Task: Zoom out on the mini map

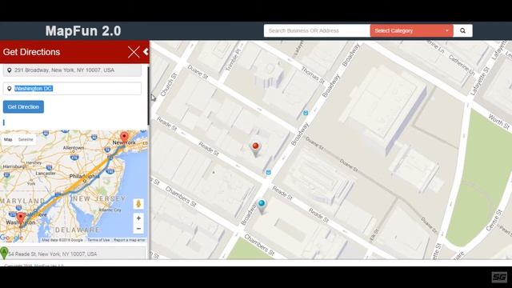Action: click(x=138, y=229)
